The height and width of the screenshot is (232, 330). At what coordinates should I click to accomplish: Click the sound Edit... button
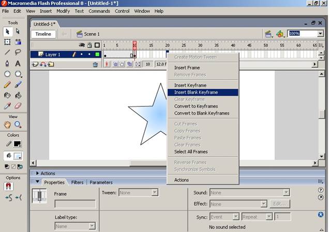[279, 204]
